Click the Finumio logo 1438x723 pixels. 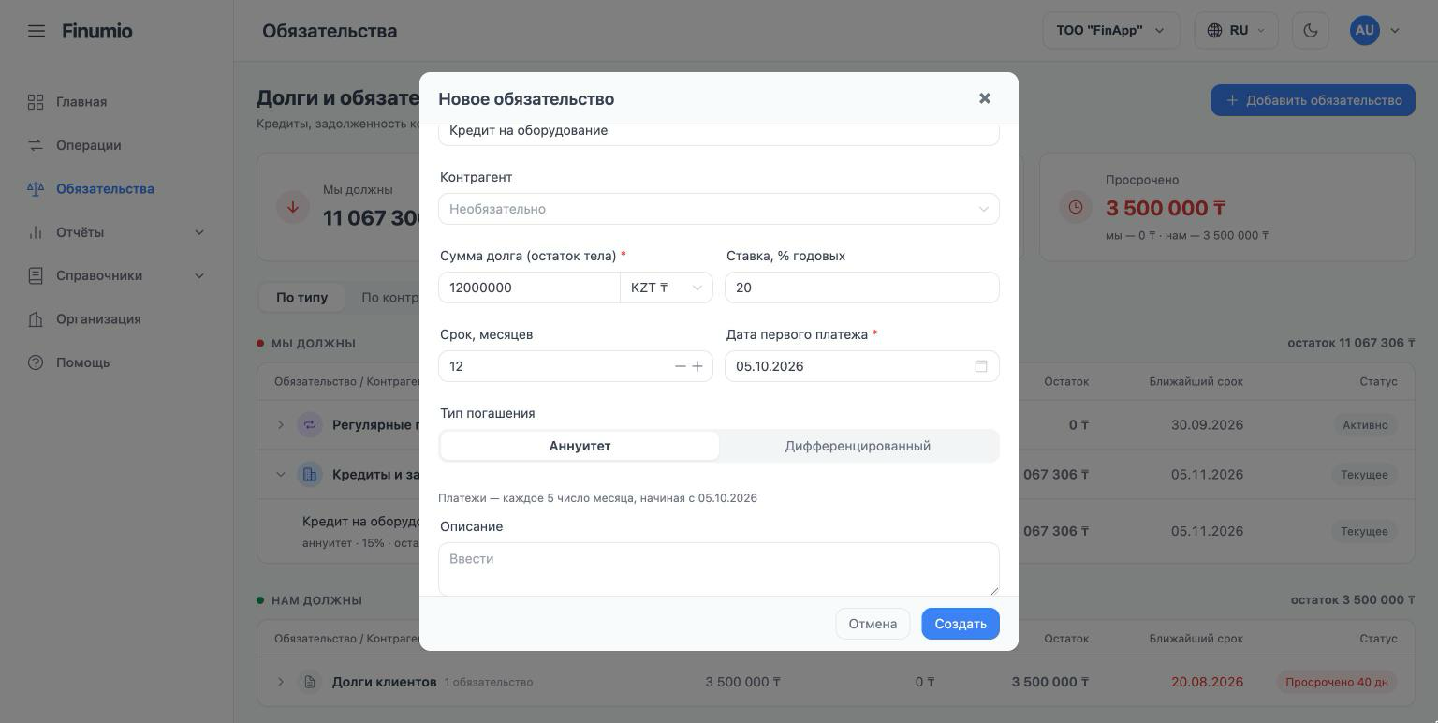tap(97, 31)
